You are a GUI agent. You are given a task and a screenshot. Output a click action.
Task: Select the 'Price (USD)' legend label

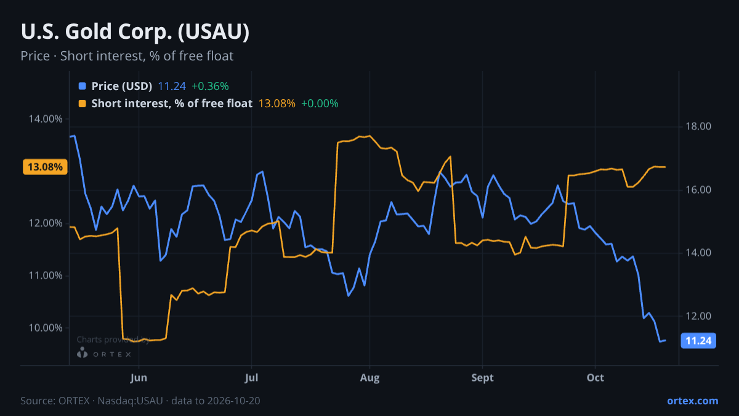click(x=122, y=86)
